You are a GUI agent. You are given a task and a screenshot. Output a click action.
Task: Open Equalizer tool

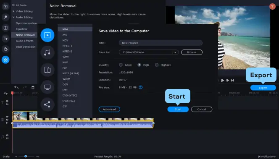pyautogui.click(x=21, y=29)
